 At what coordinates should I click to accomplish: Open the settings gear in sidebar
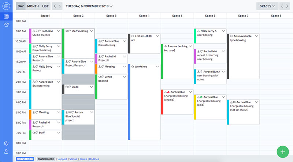6,143
